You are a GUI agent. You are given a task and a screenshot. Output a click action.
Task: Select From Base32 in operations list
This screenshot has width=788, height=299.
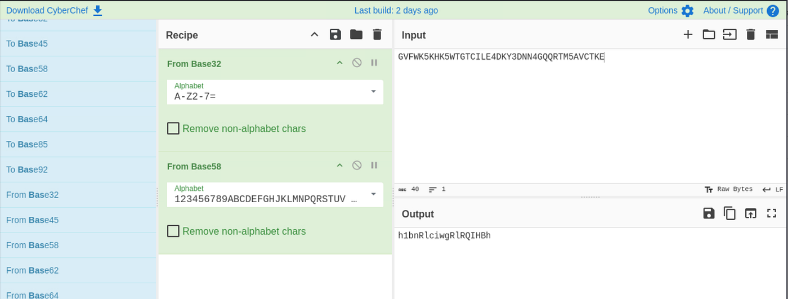point(78,195)
